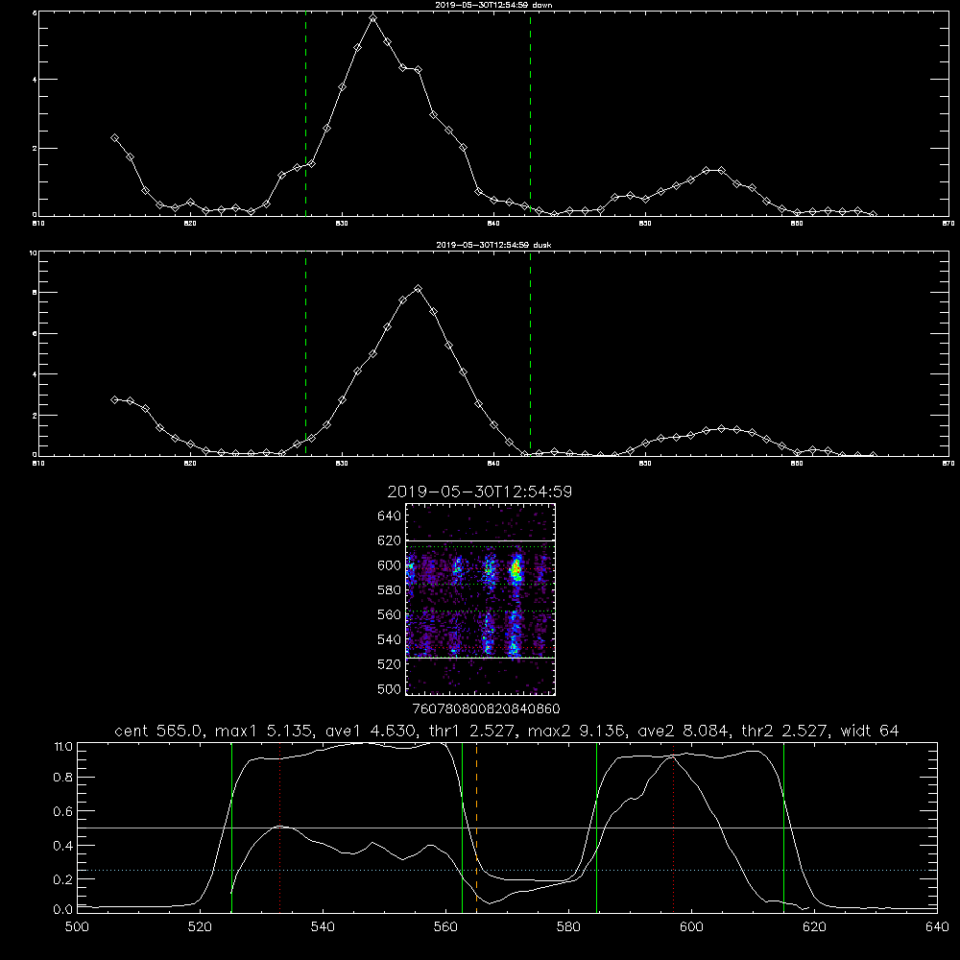Click the 0.2 y-axis label of the bottom plot
The image size is (960, 960).
pos(63,879)
